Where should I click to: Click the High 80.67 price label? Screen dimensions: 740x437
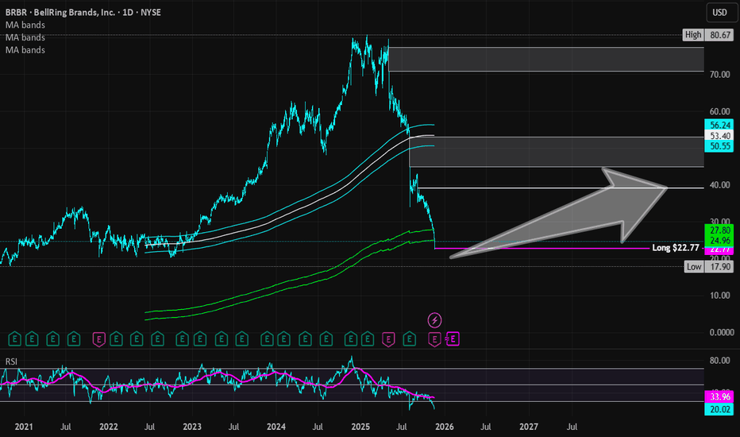click(708, 35)
